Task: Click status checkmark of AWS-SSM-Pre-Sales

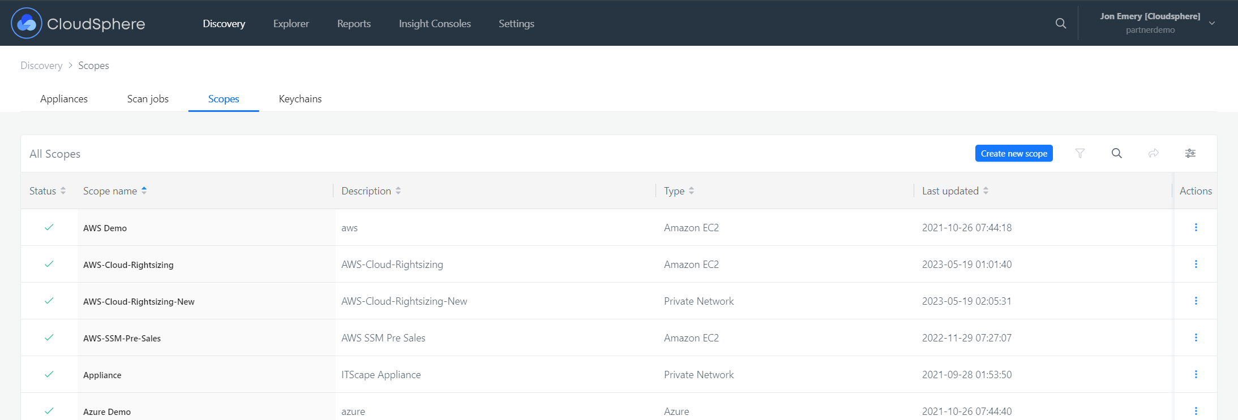Action: 49,337
